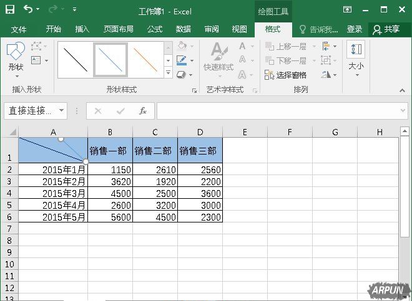Screen dimensions: 412x301
Task: Click the 下移一层 button
Action: (286, 60)
